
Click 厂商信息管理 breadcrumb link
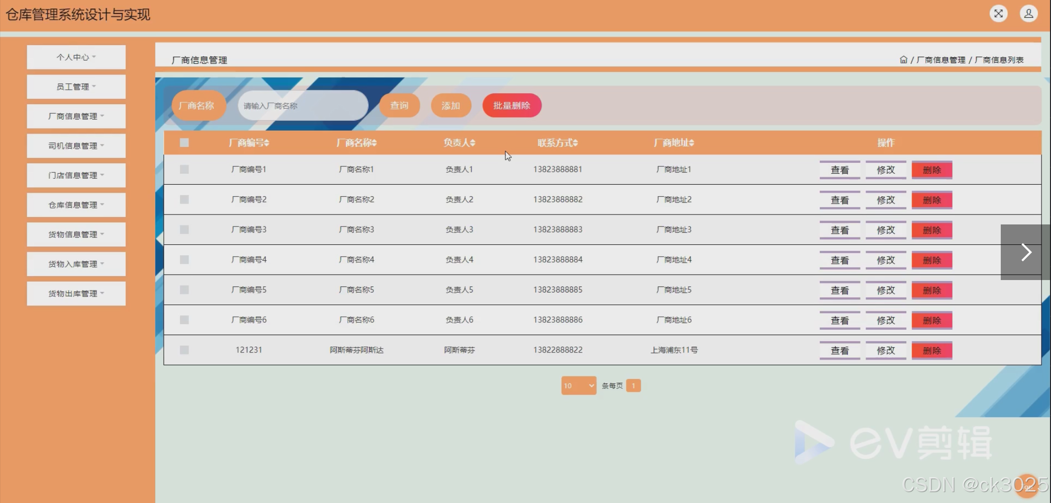coord(941,60)
